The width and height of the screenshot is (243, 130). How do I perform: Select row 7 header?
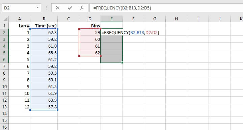coord(4,67)
